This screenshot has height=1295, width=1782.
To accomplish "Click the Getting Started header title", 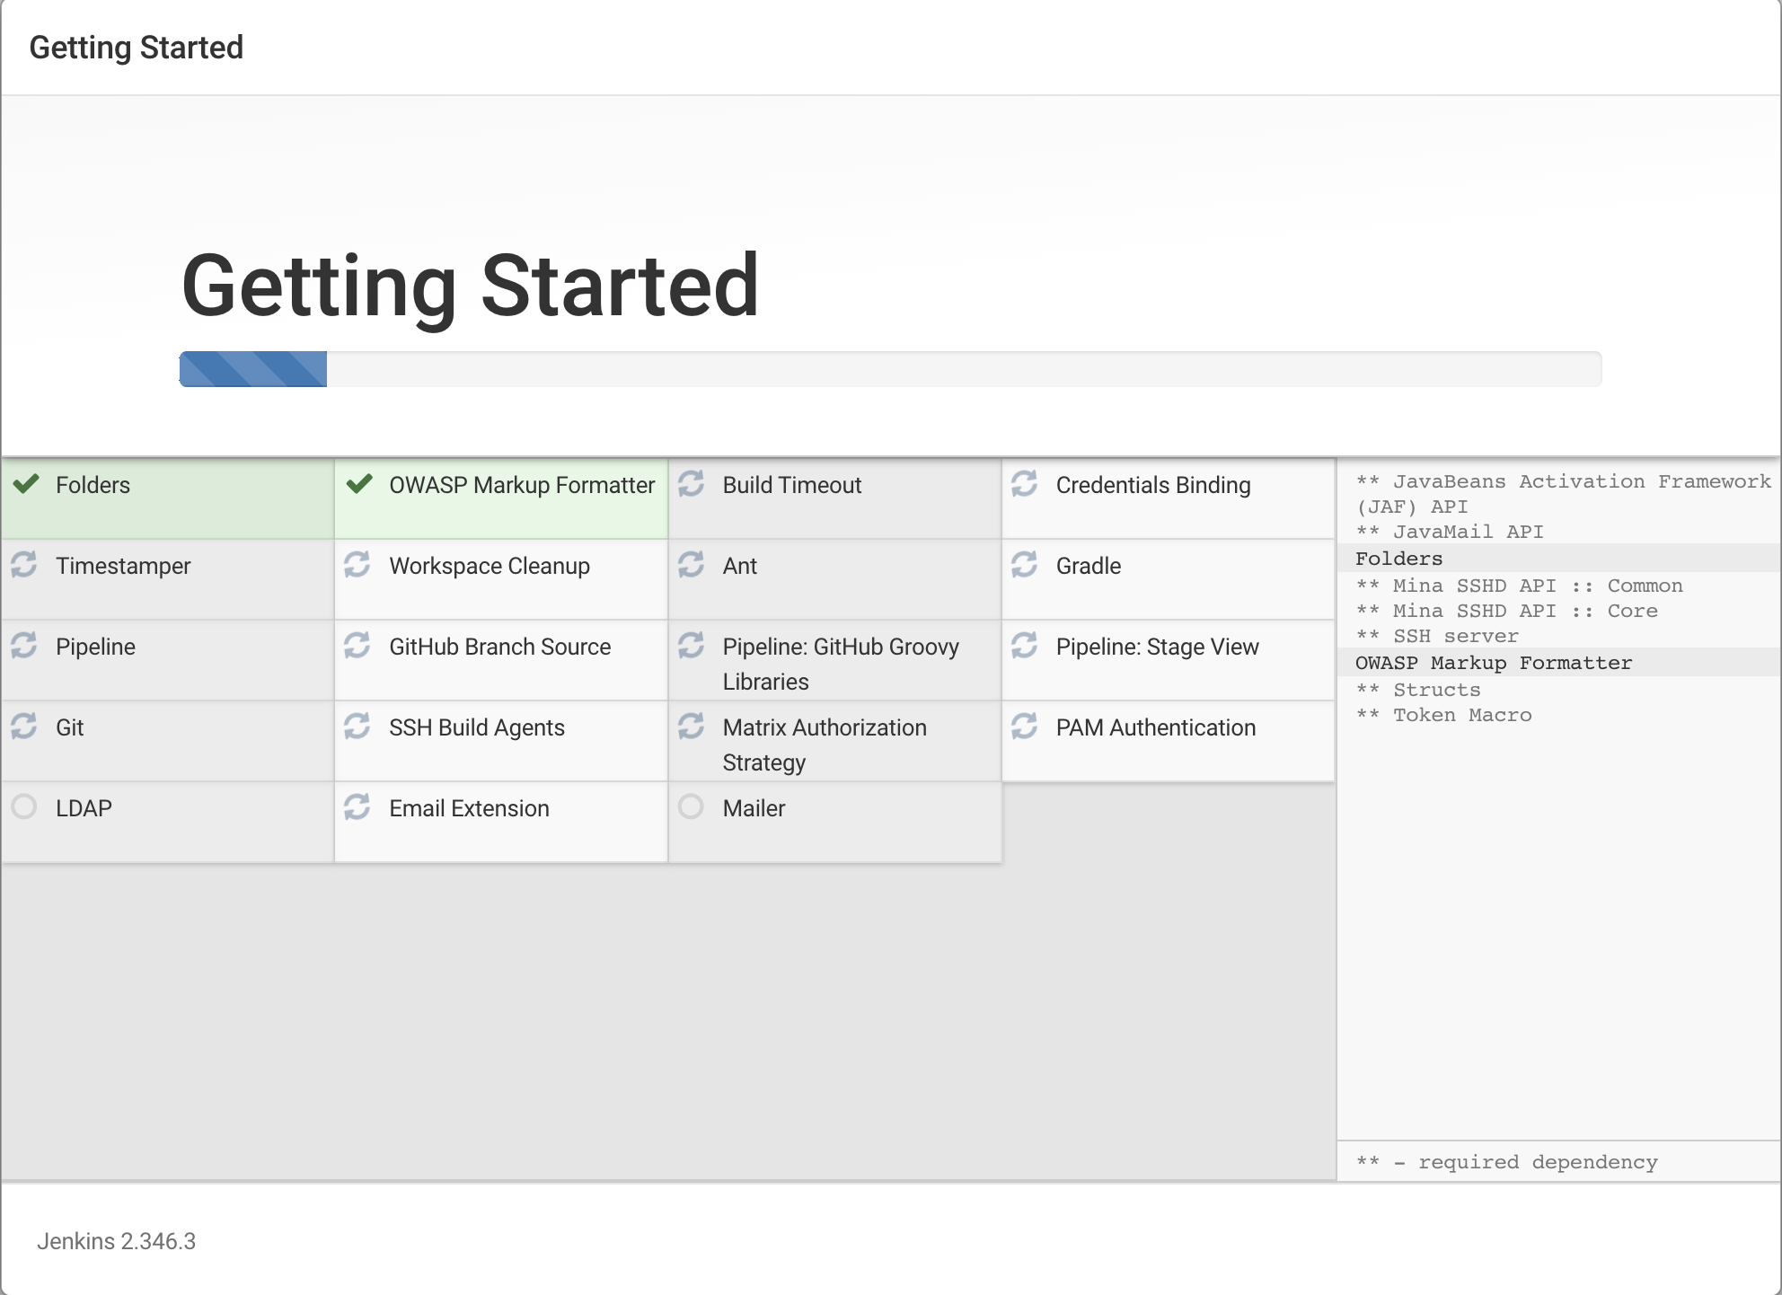I will pos(136,48).
